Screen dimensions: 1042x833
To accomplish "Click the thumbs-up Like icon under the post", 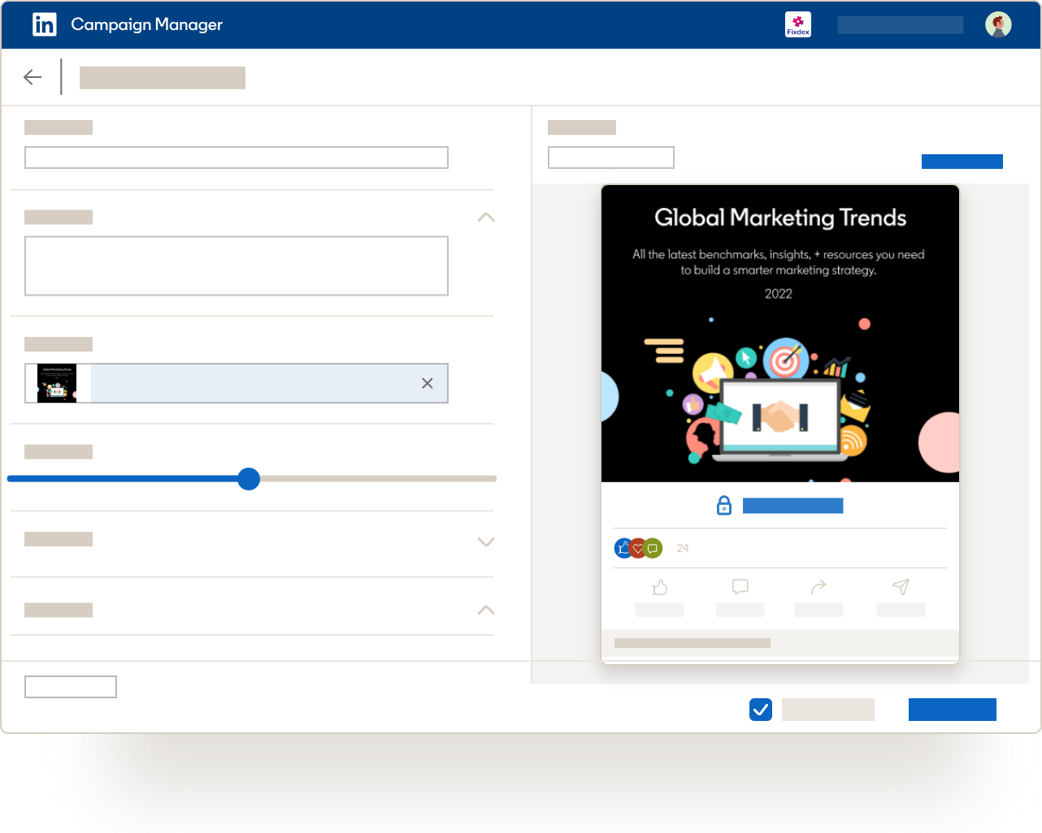I will click(x=659, y=587).
